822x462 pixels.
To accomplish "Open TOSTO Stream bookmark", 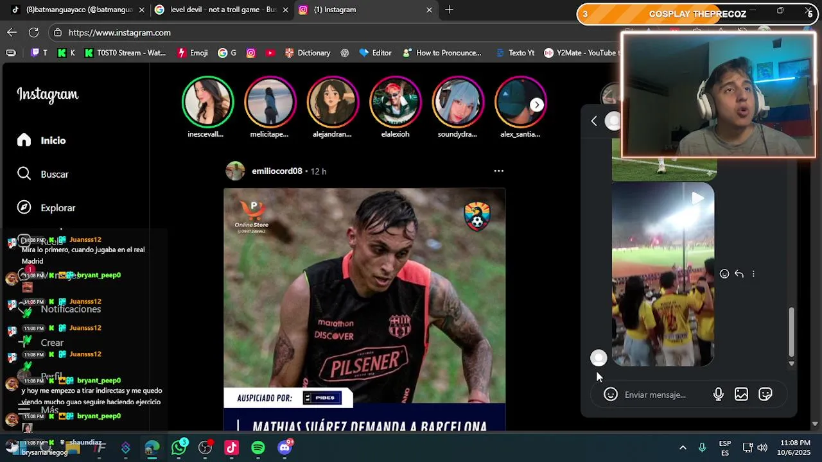I will pyautogui.click(x=125, y=53).
